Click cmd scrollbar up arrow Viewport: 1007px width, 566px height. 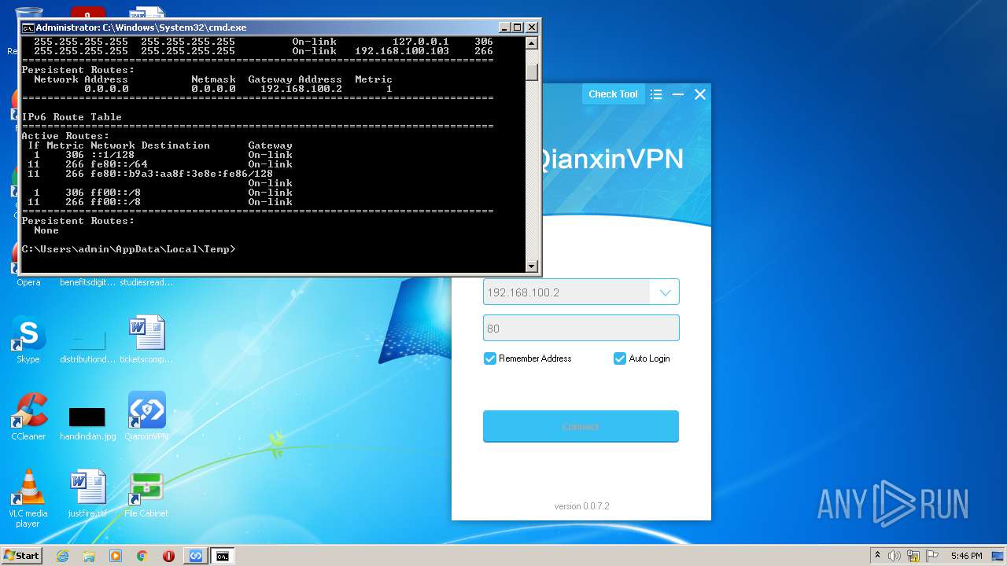(x=532, y=43)
